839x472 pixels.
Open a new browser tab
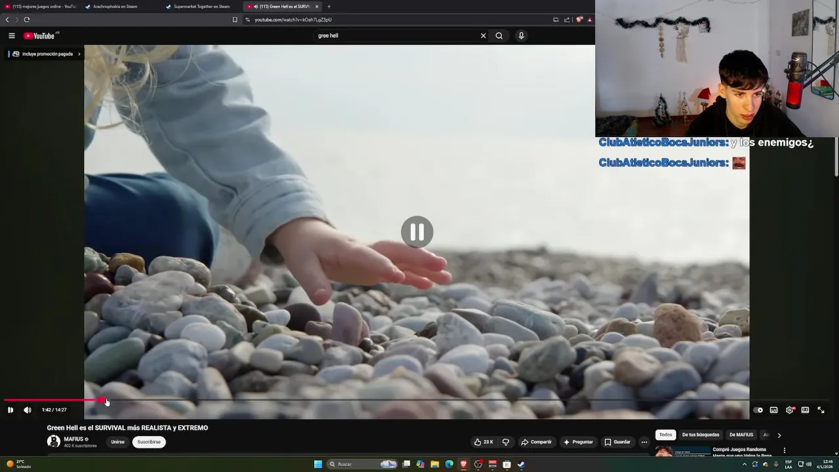329,7
